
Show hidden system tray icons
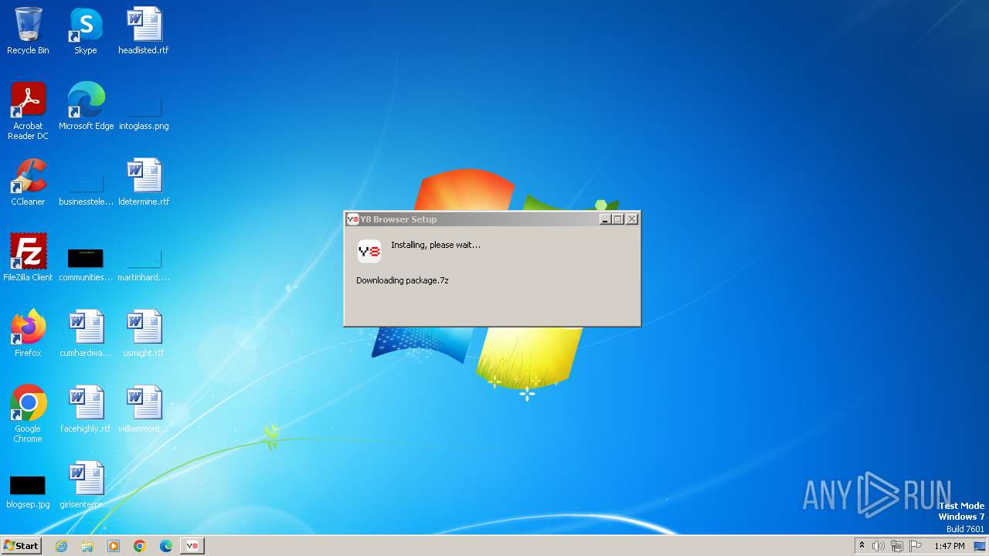[x=862, y=546]
